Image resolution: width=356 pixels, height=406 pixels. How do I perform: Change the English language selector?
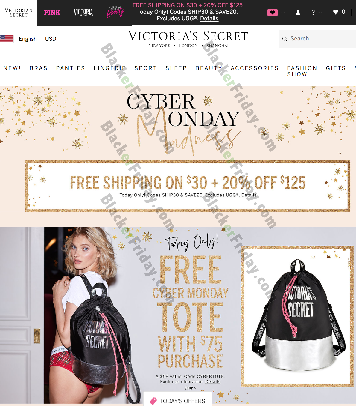coord(28,39)
